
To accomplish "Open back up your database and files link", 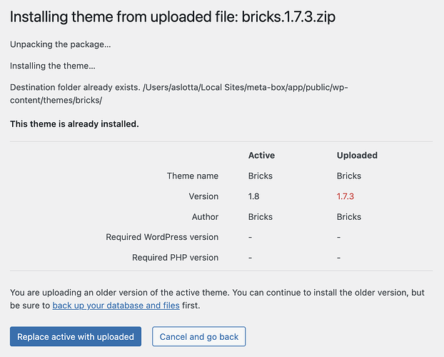I will coord(116,306).
